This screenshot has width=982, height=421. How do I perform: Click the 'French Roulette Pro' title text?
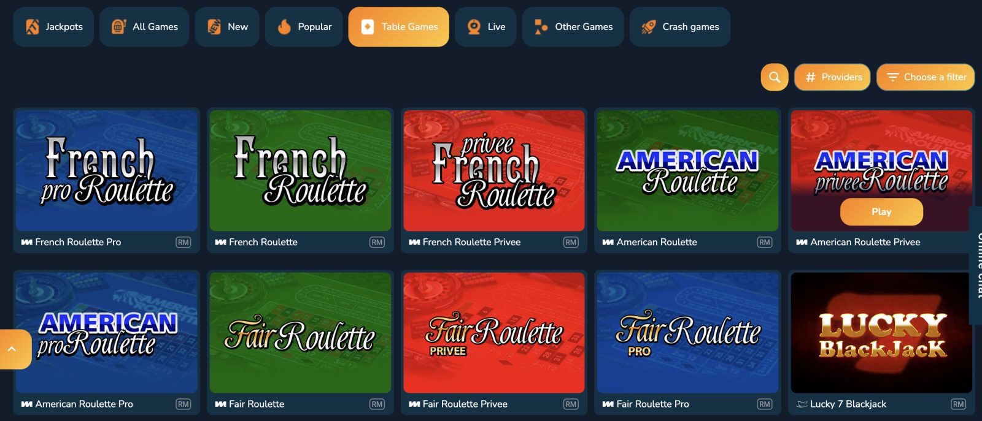click(x=78, y=243)
